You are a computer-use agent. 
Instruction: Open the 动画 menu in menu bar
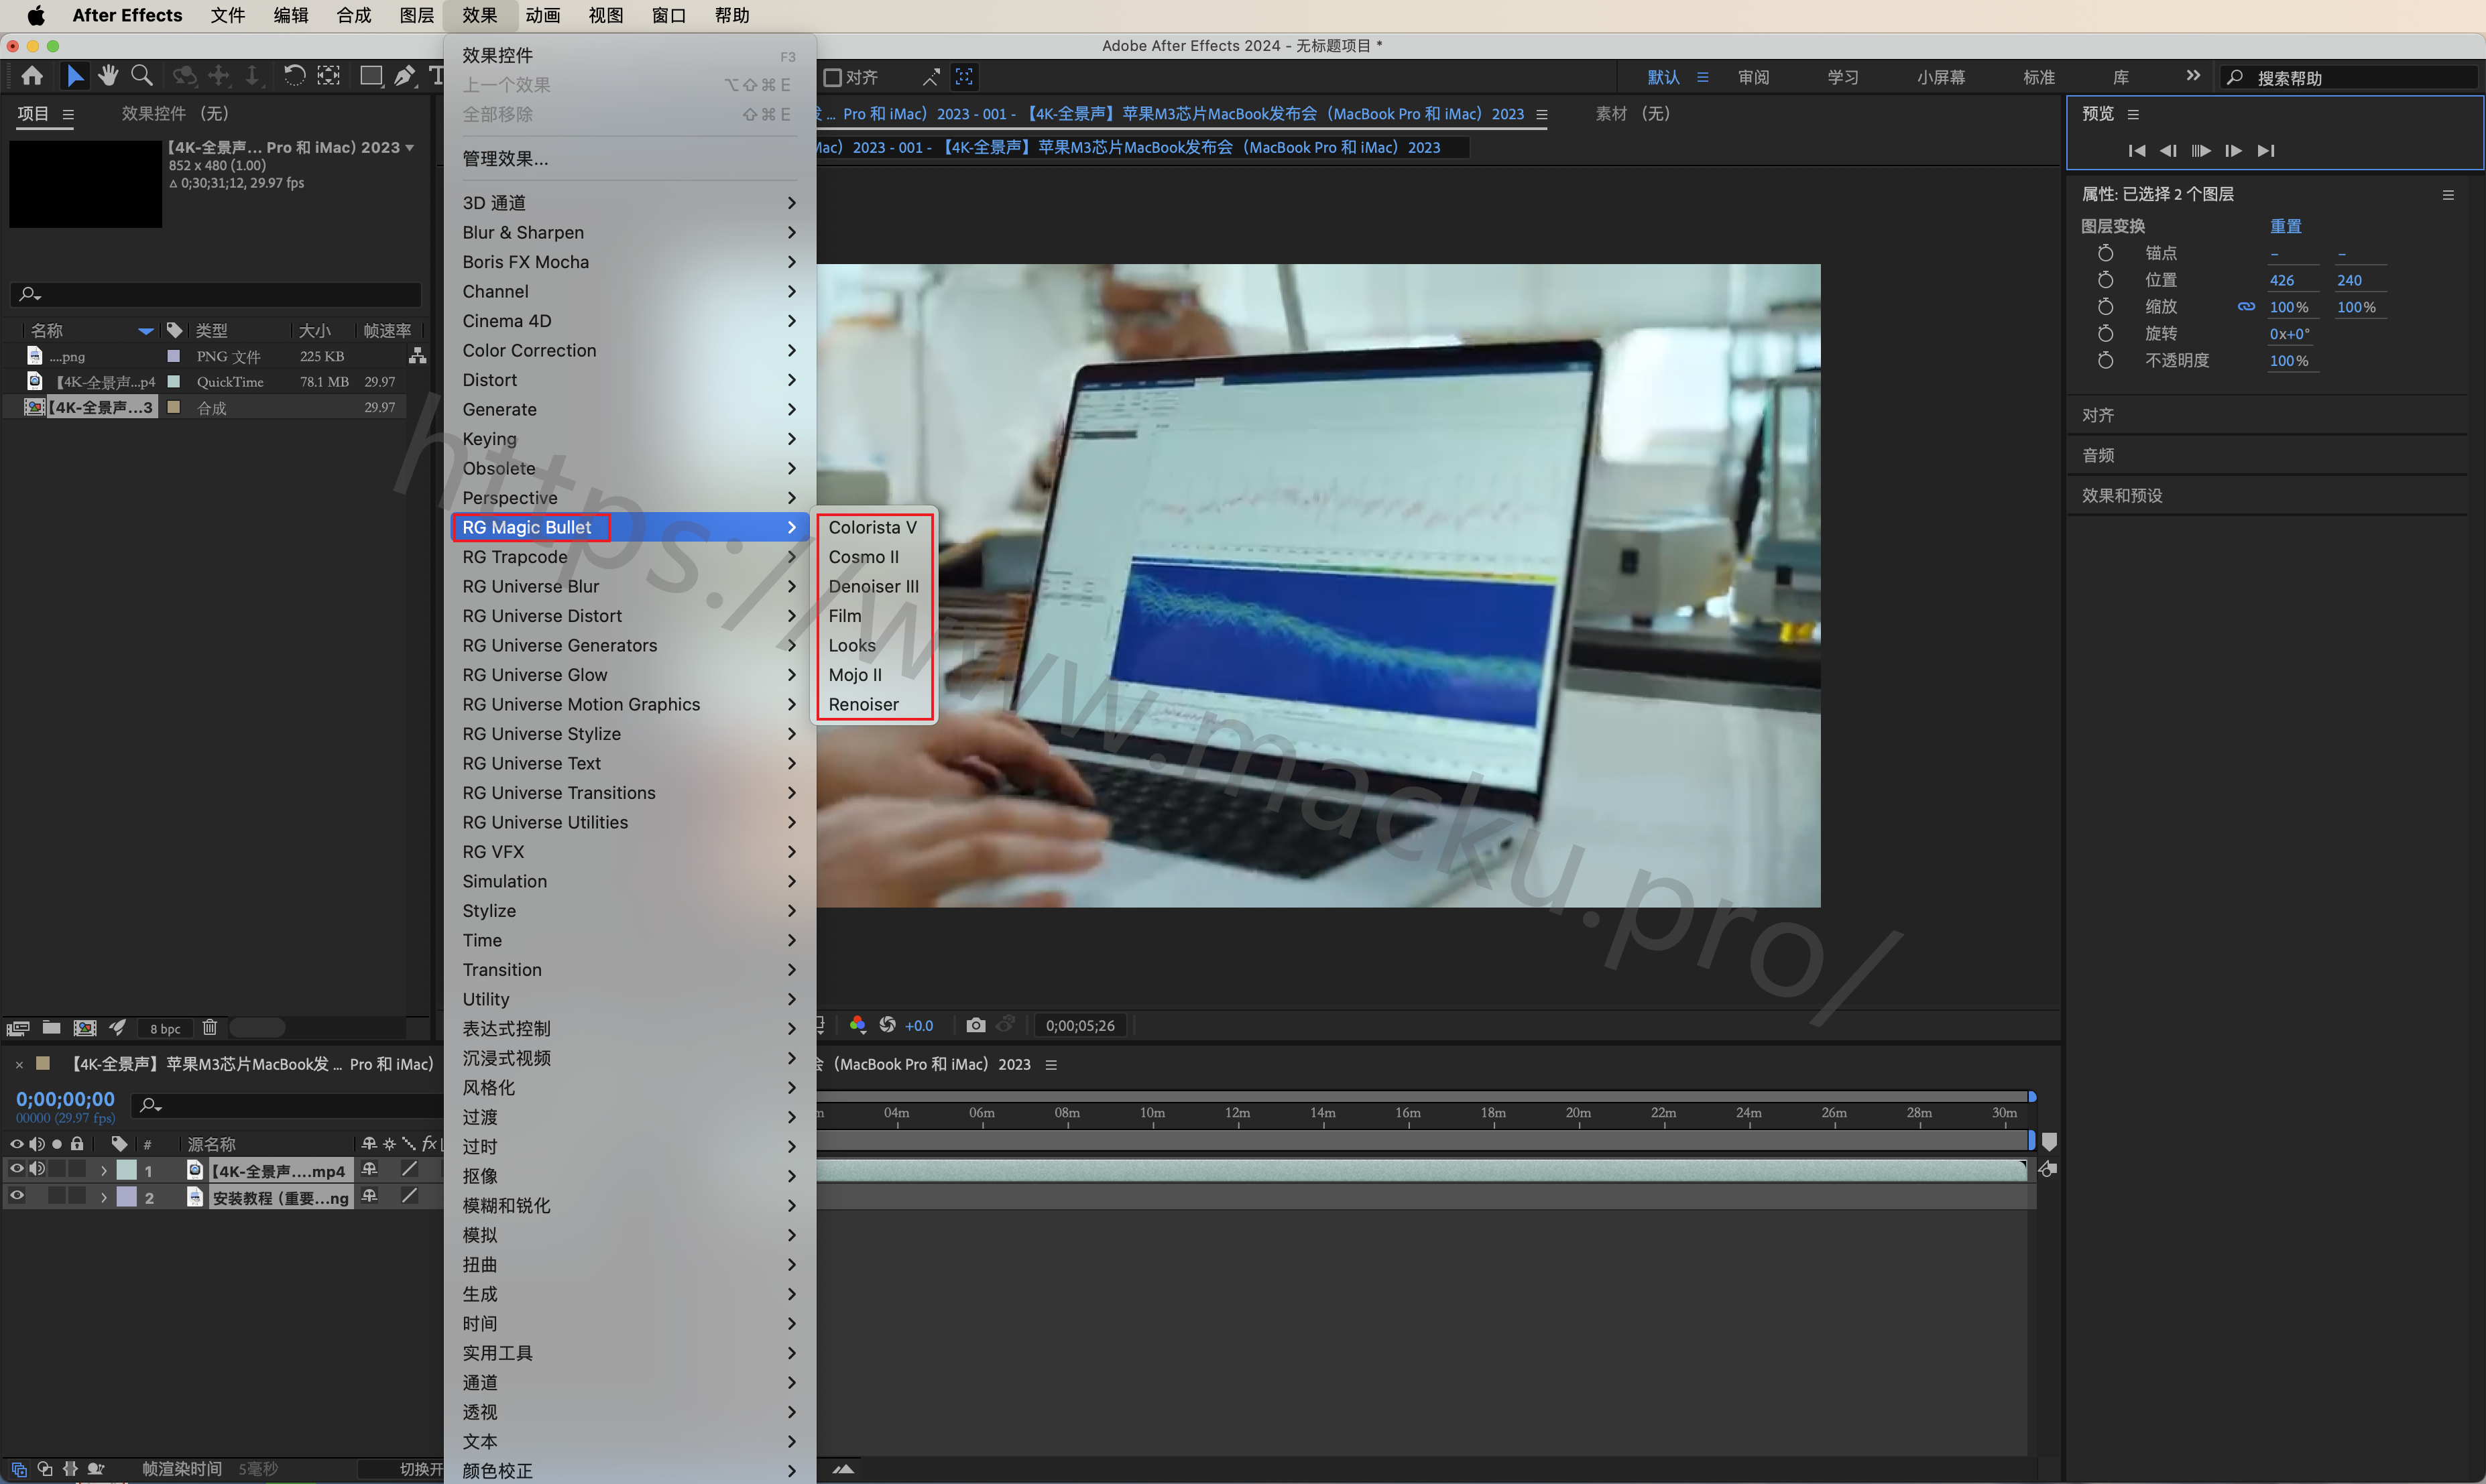coord(543,15)
